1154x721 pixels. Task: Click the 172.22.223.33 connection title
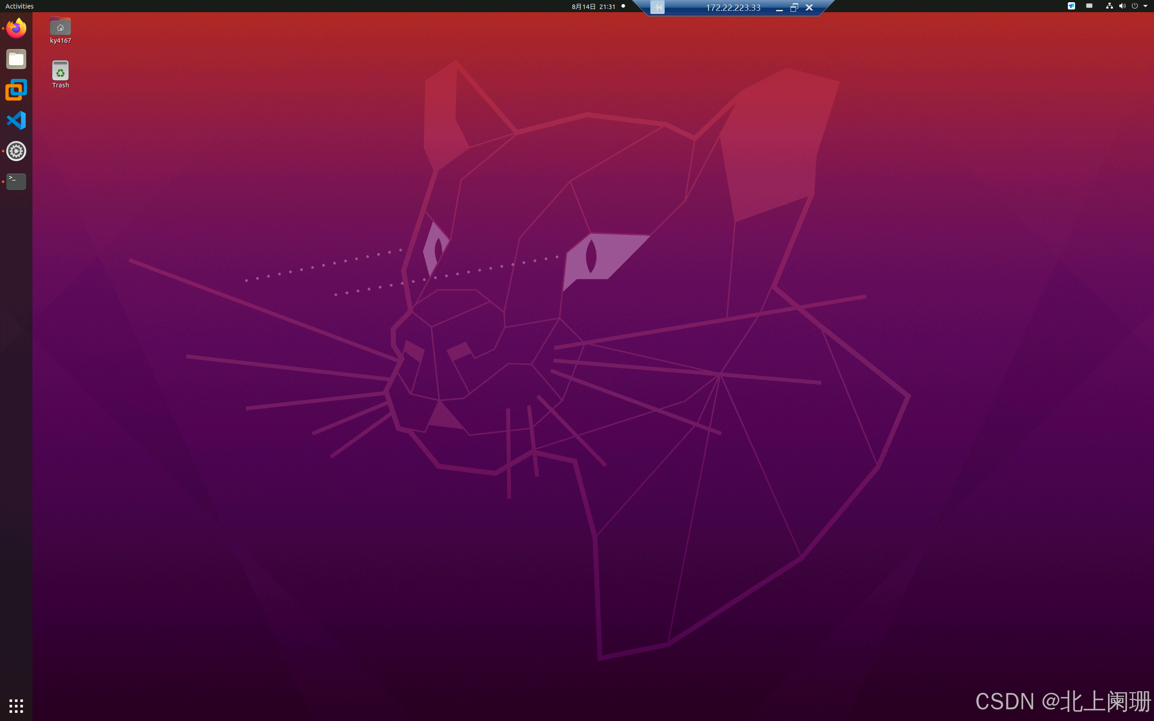[733, 8]
